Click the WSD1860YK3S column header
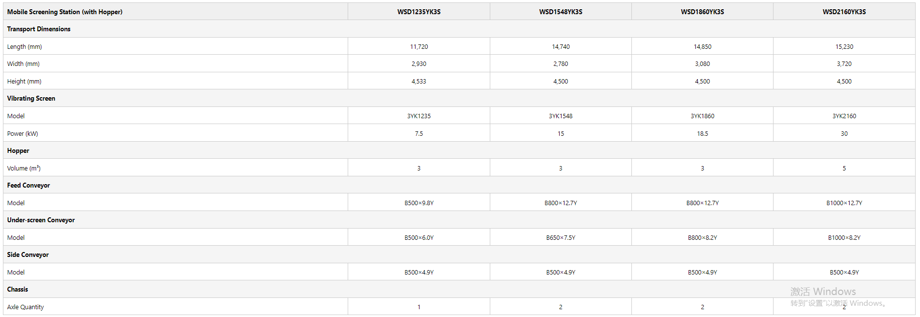The height and width of the screenshot is (317, 920). point(702,12)
